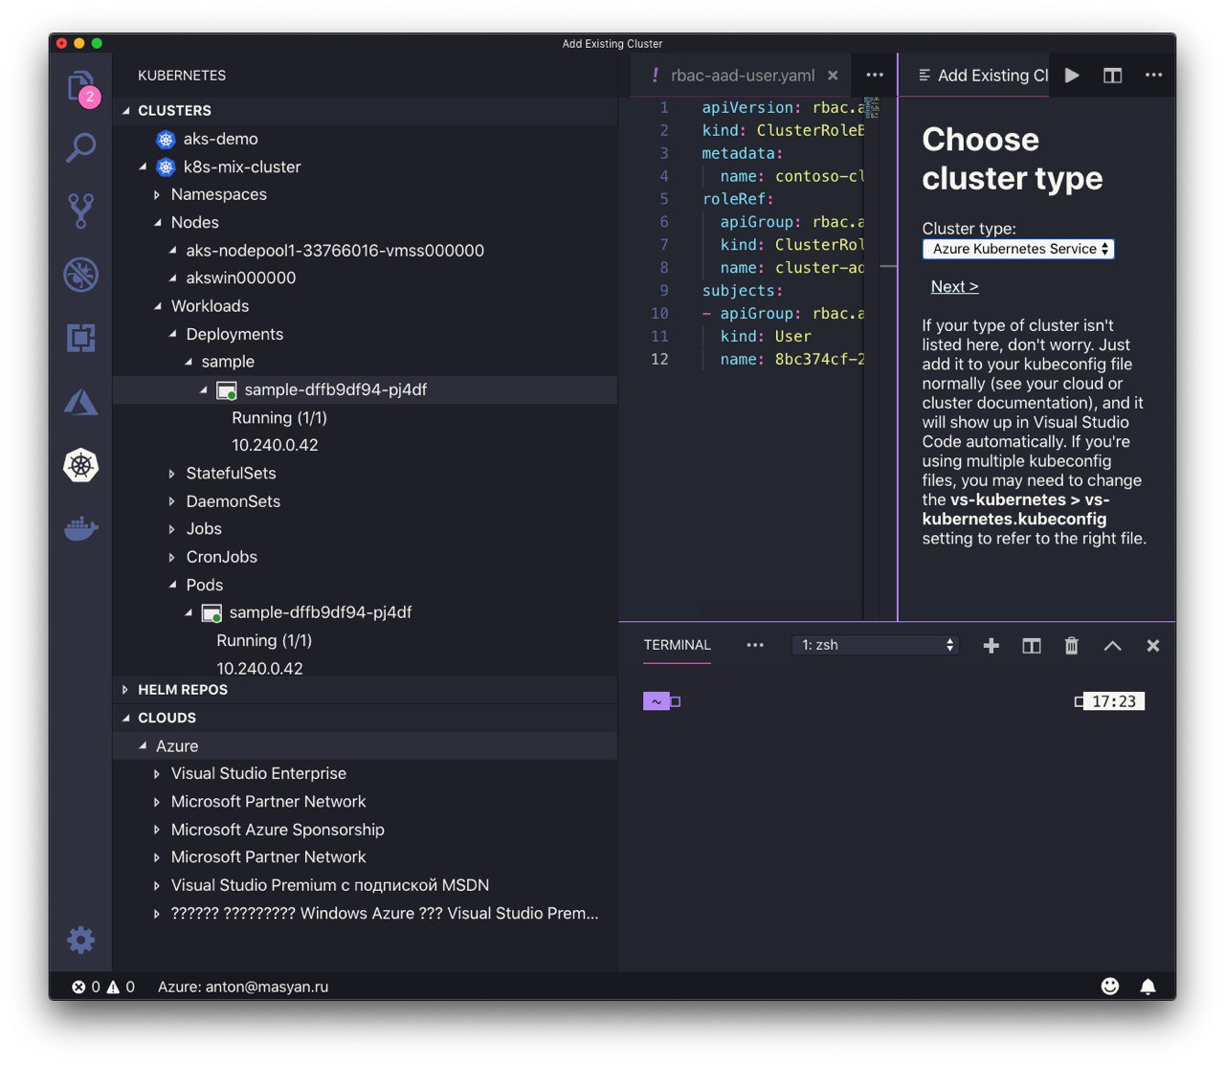
Task: Select the sample deployment item
Action: pos(228,362)
